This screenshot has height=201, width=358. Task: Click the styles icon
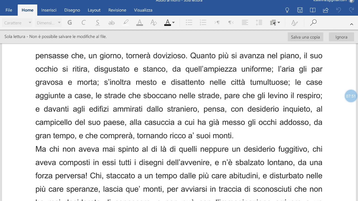295,23
